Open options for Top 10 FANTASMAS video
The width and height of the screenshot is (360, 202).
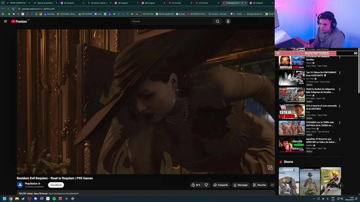click(x=339, y=73)
